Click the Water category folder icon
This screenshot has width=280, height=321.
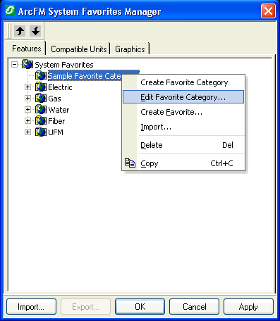(x=41, y=110)
